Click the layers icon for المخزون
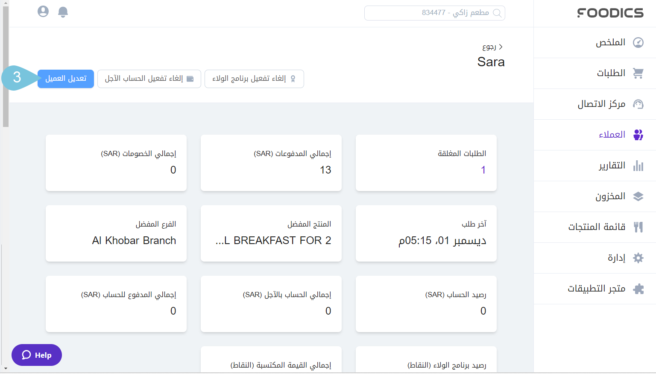This screenshot has height=374, width=656. tap(638, 196)
